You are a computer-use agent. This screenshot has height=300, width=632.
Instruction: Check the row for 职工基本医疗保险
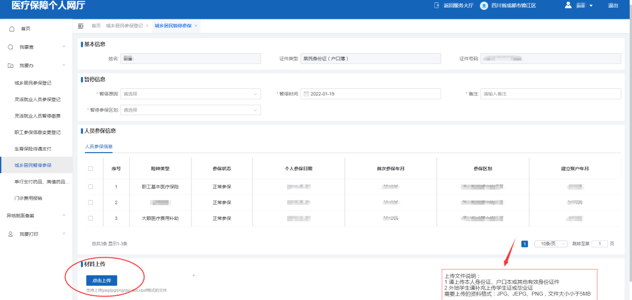pyautogui.click(x=90, y=187)
